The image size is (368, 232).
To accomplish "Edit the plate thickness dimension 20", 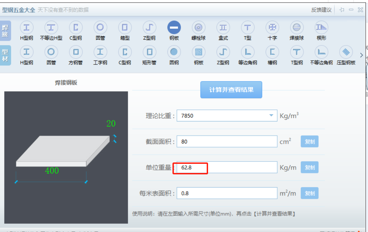I will coord(111,123).
